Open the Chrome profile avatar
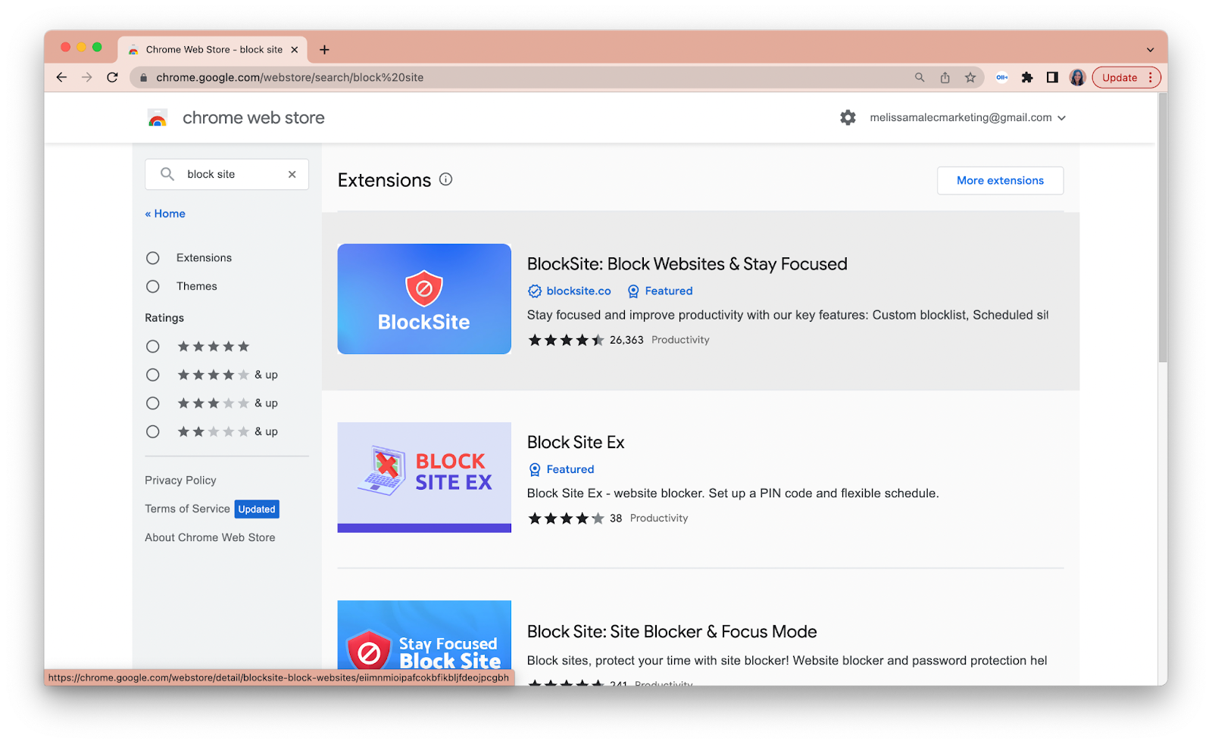 point(1077,77)
